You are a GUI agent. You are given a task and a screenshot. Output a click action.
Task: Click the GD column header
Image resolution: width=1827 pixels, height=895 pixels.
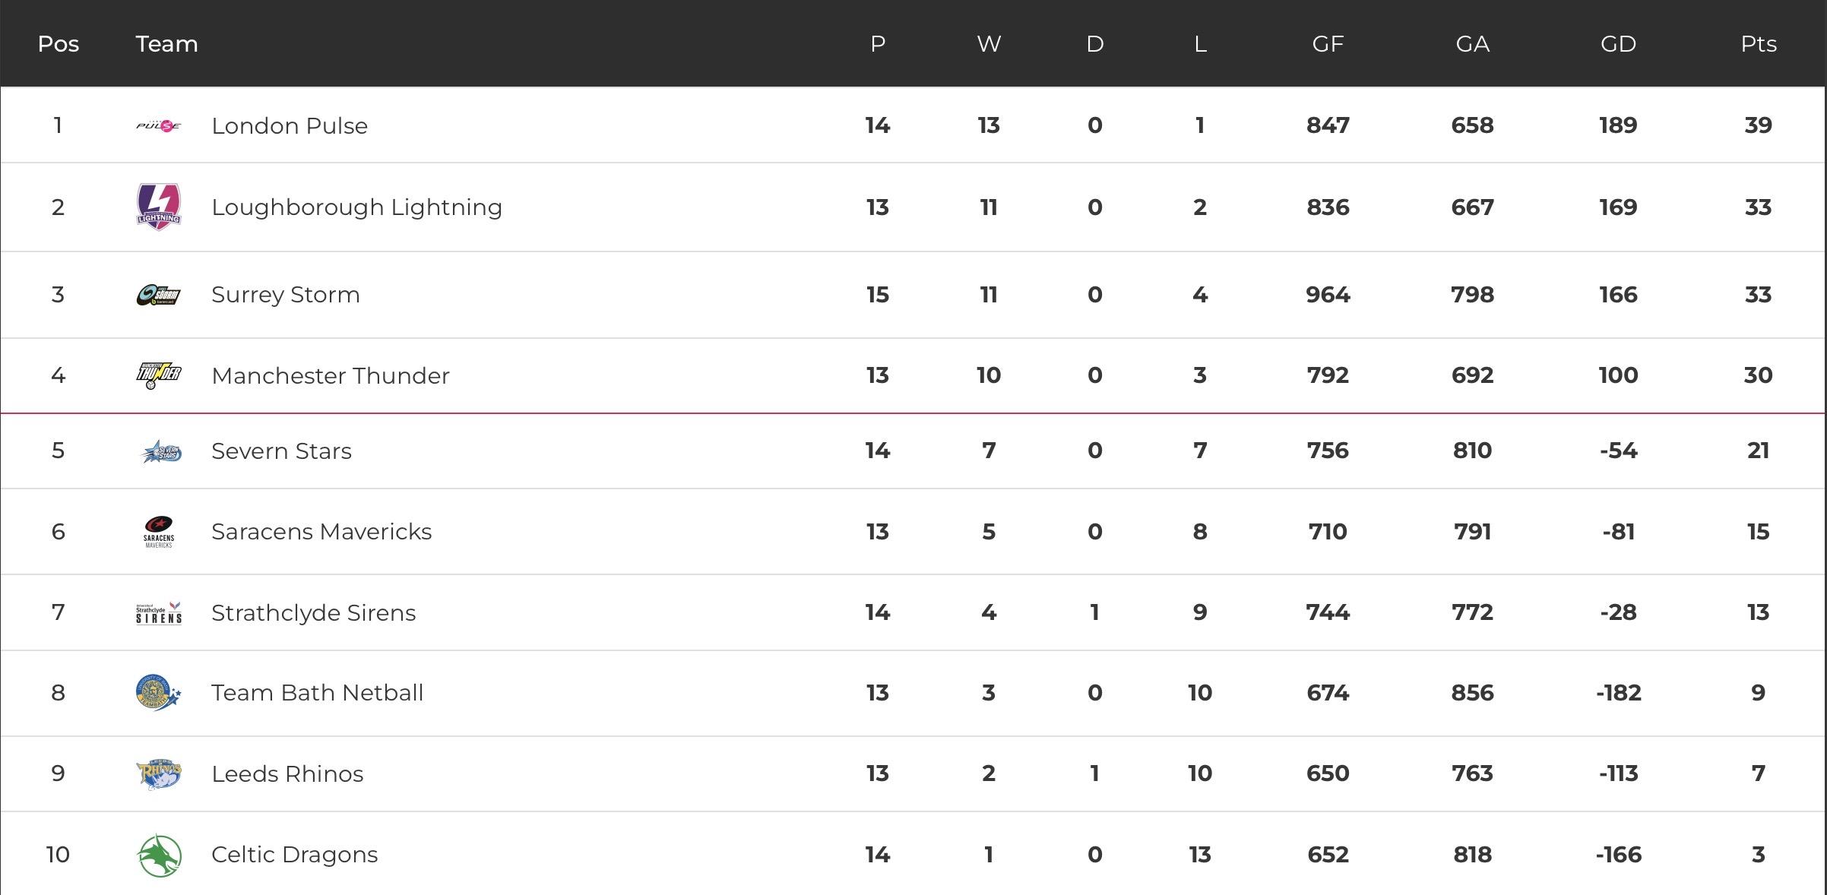click(1618, 44)
